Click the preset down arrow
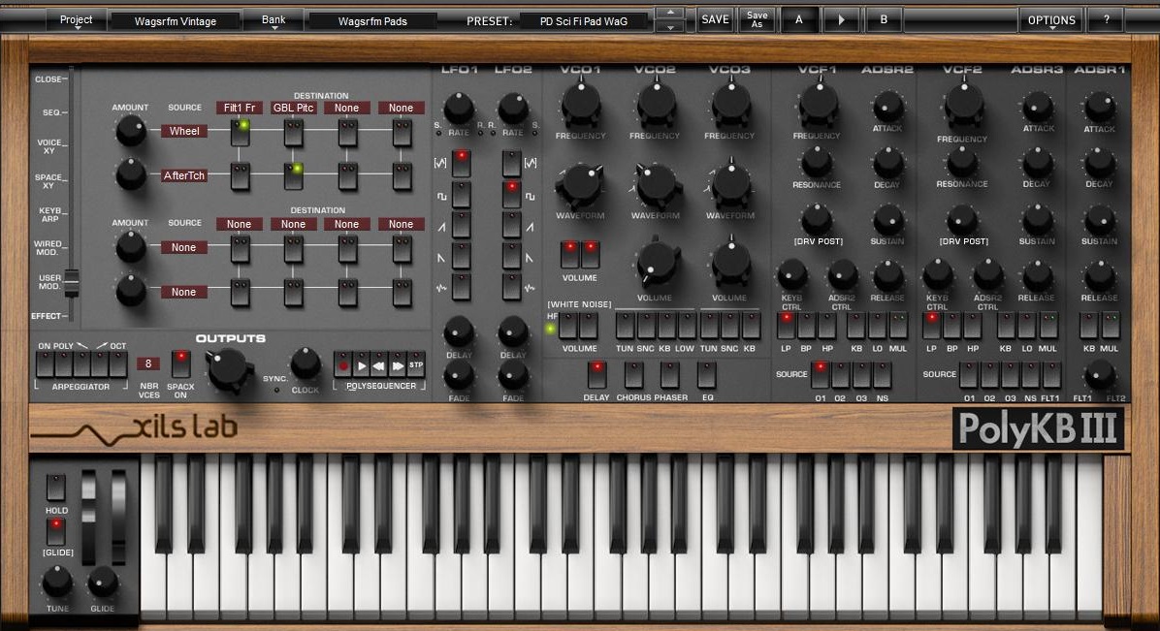 click(670, 27)
